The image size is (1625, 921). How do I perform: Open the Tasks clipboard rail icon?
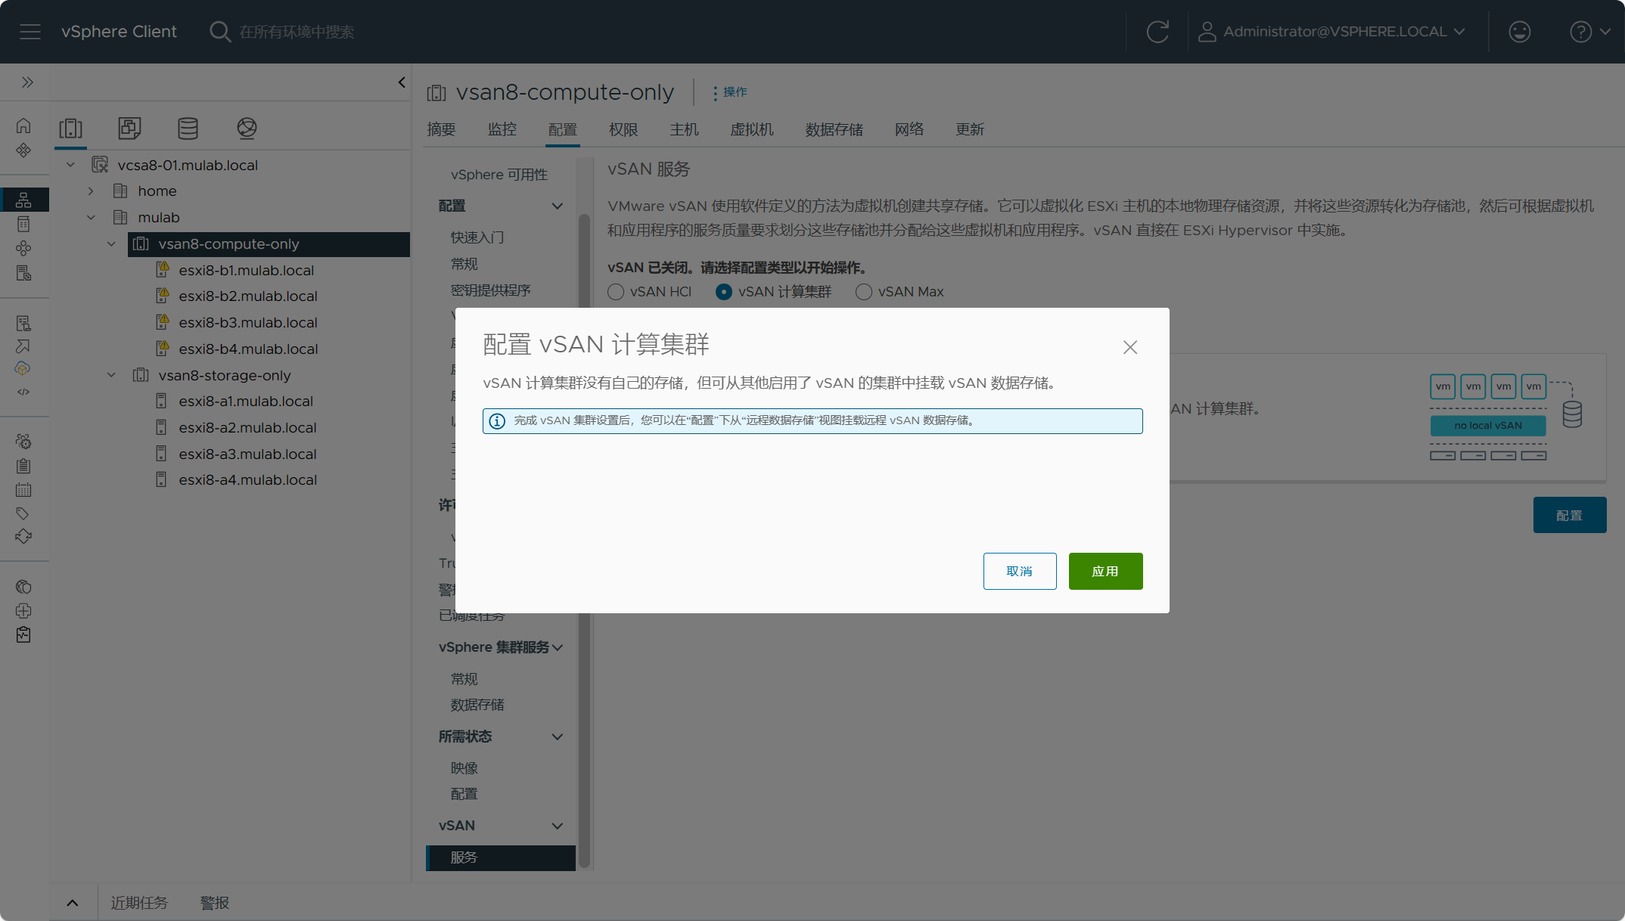click(23, 466)
